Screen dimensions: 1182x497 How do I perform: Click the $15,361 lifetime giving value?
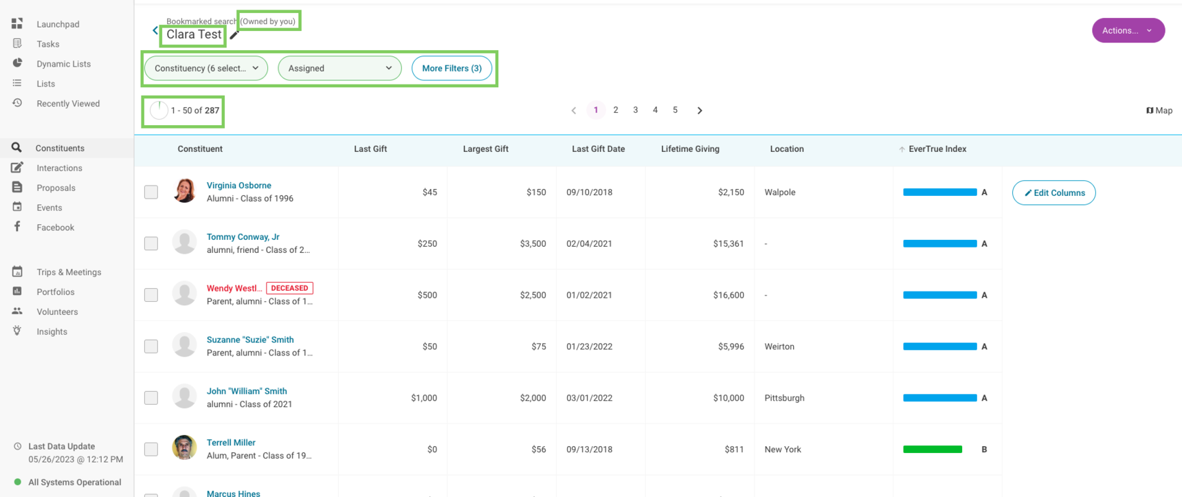pos(728,243)
